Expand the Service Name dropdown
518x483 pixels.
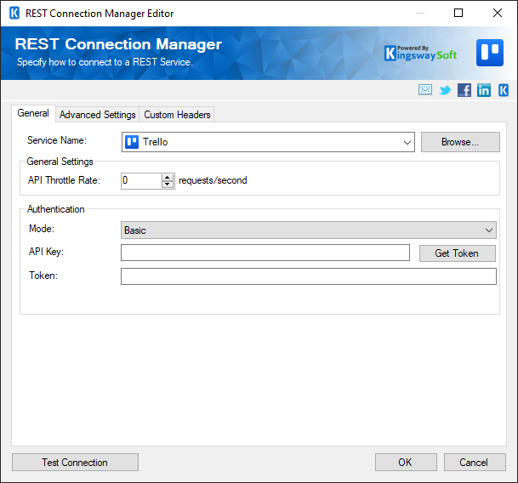coord(407,142)
